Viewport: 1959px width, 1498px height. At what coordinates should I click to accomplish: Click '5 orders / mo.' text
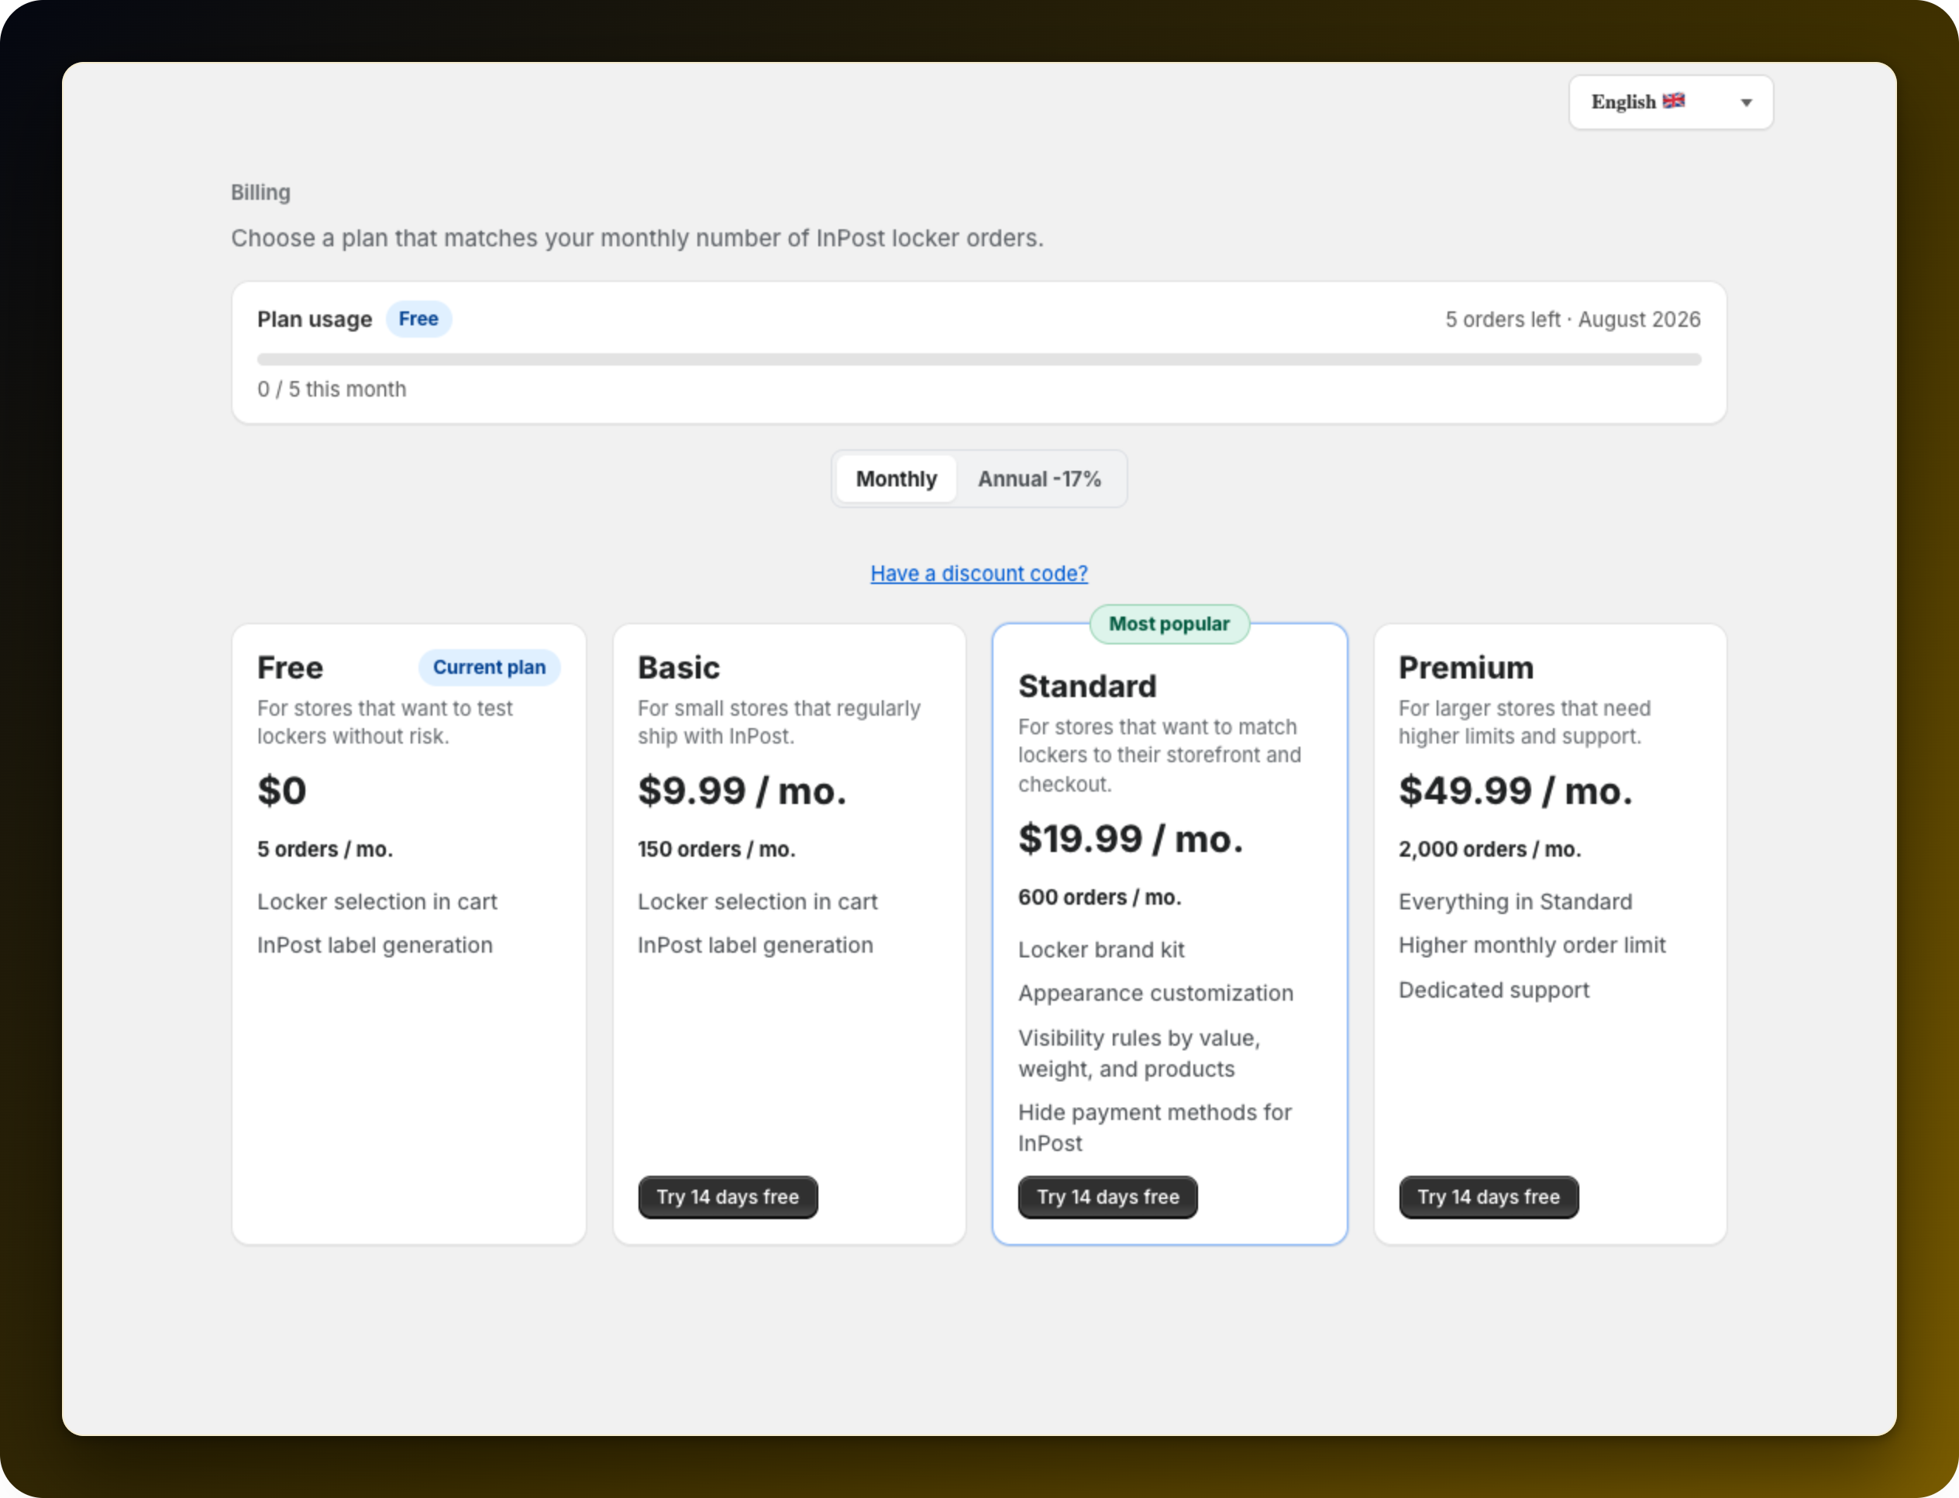325,849
